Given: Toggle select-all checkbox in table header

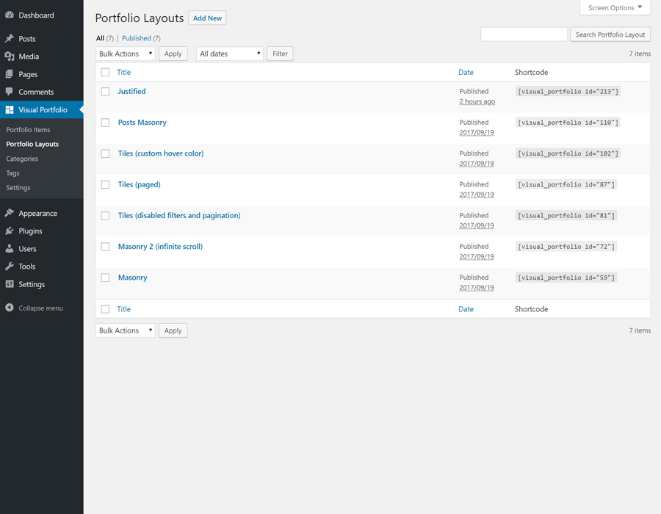Looking at the screenshot, I should tap(105, 73).
